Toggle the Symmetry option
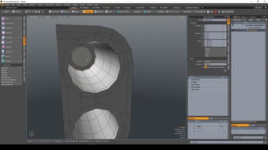Viewport: 268px width, 150px height. click(137, 12)
